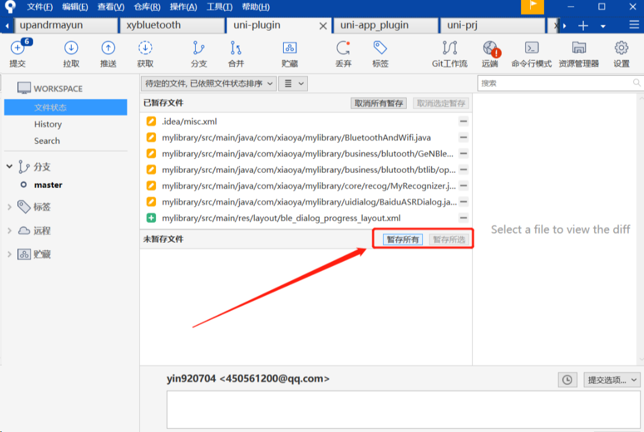This screenshot has width=644, height=432.
Task: Open the terminal (命令行模式) icon
Action: tap(531, 53)
